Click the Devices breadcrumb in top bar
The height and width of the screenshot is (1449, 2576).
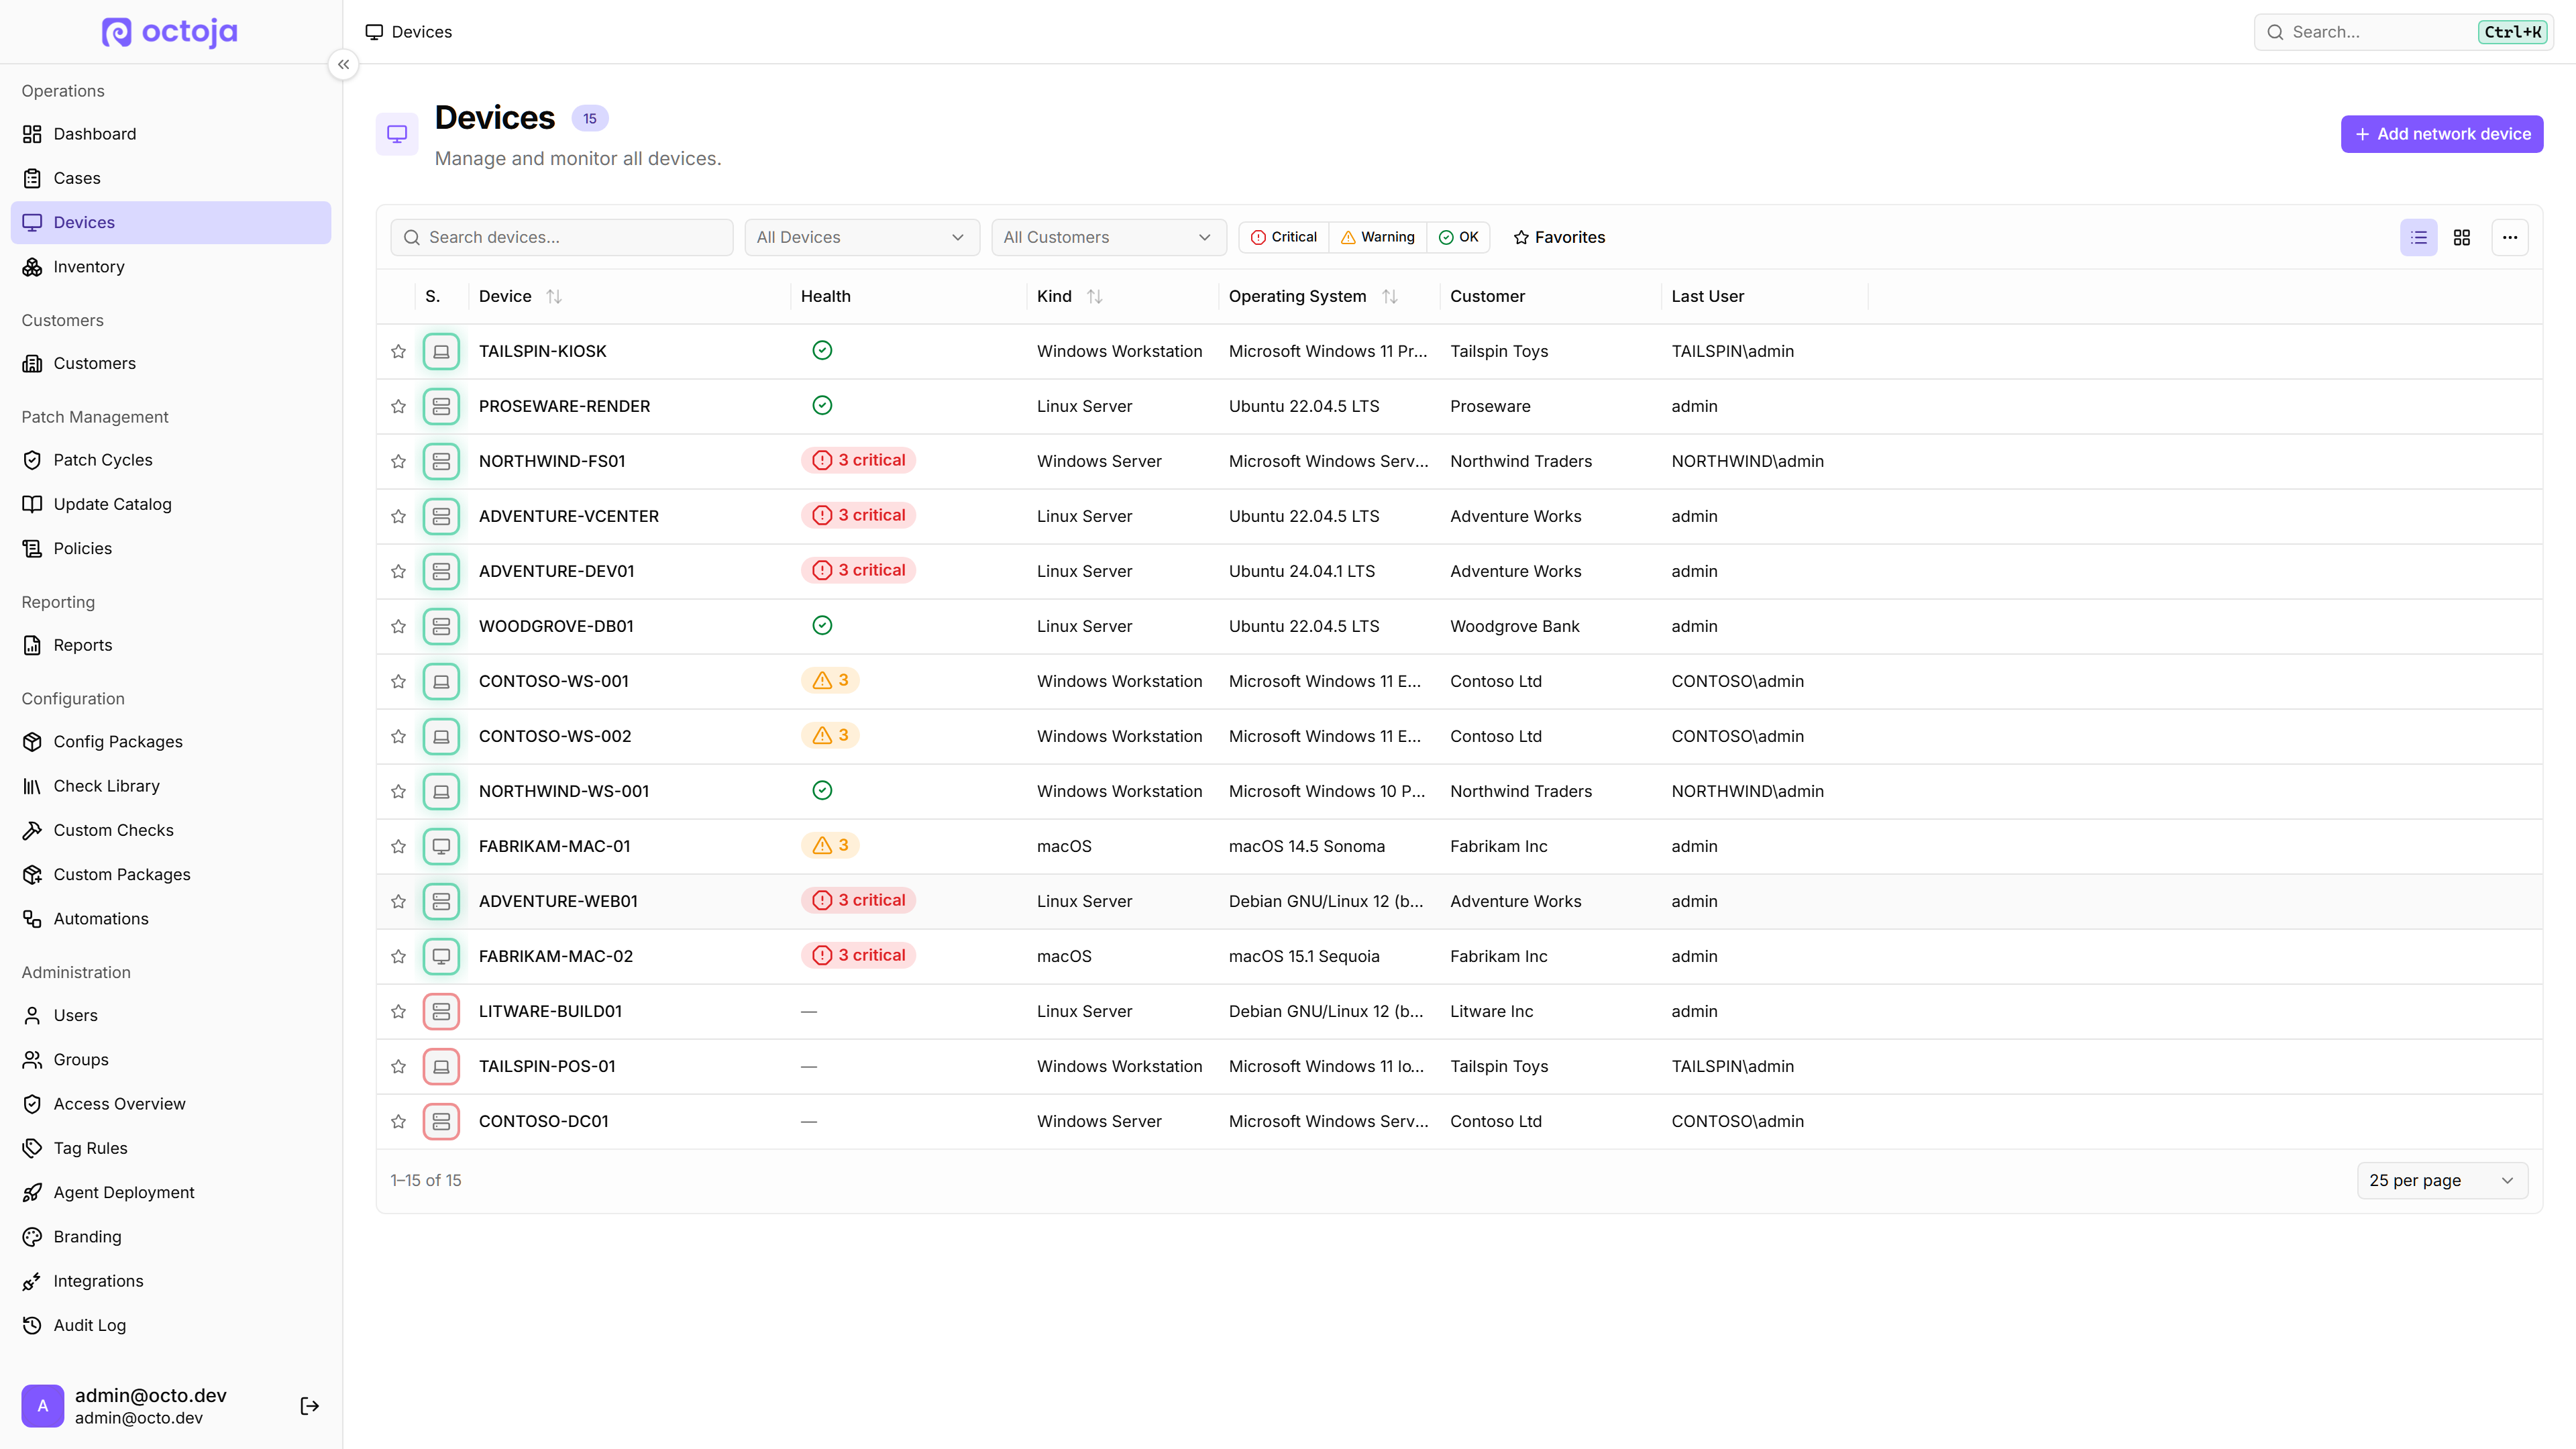click(409, 32)
